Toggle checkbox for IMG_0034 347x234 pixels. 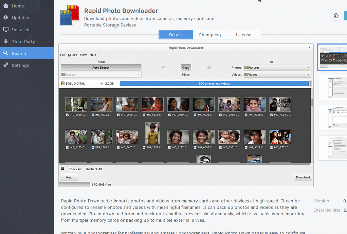tap(144, 115)
